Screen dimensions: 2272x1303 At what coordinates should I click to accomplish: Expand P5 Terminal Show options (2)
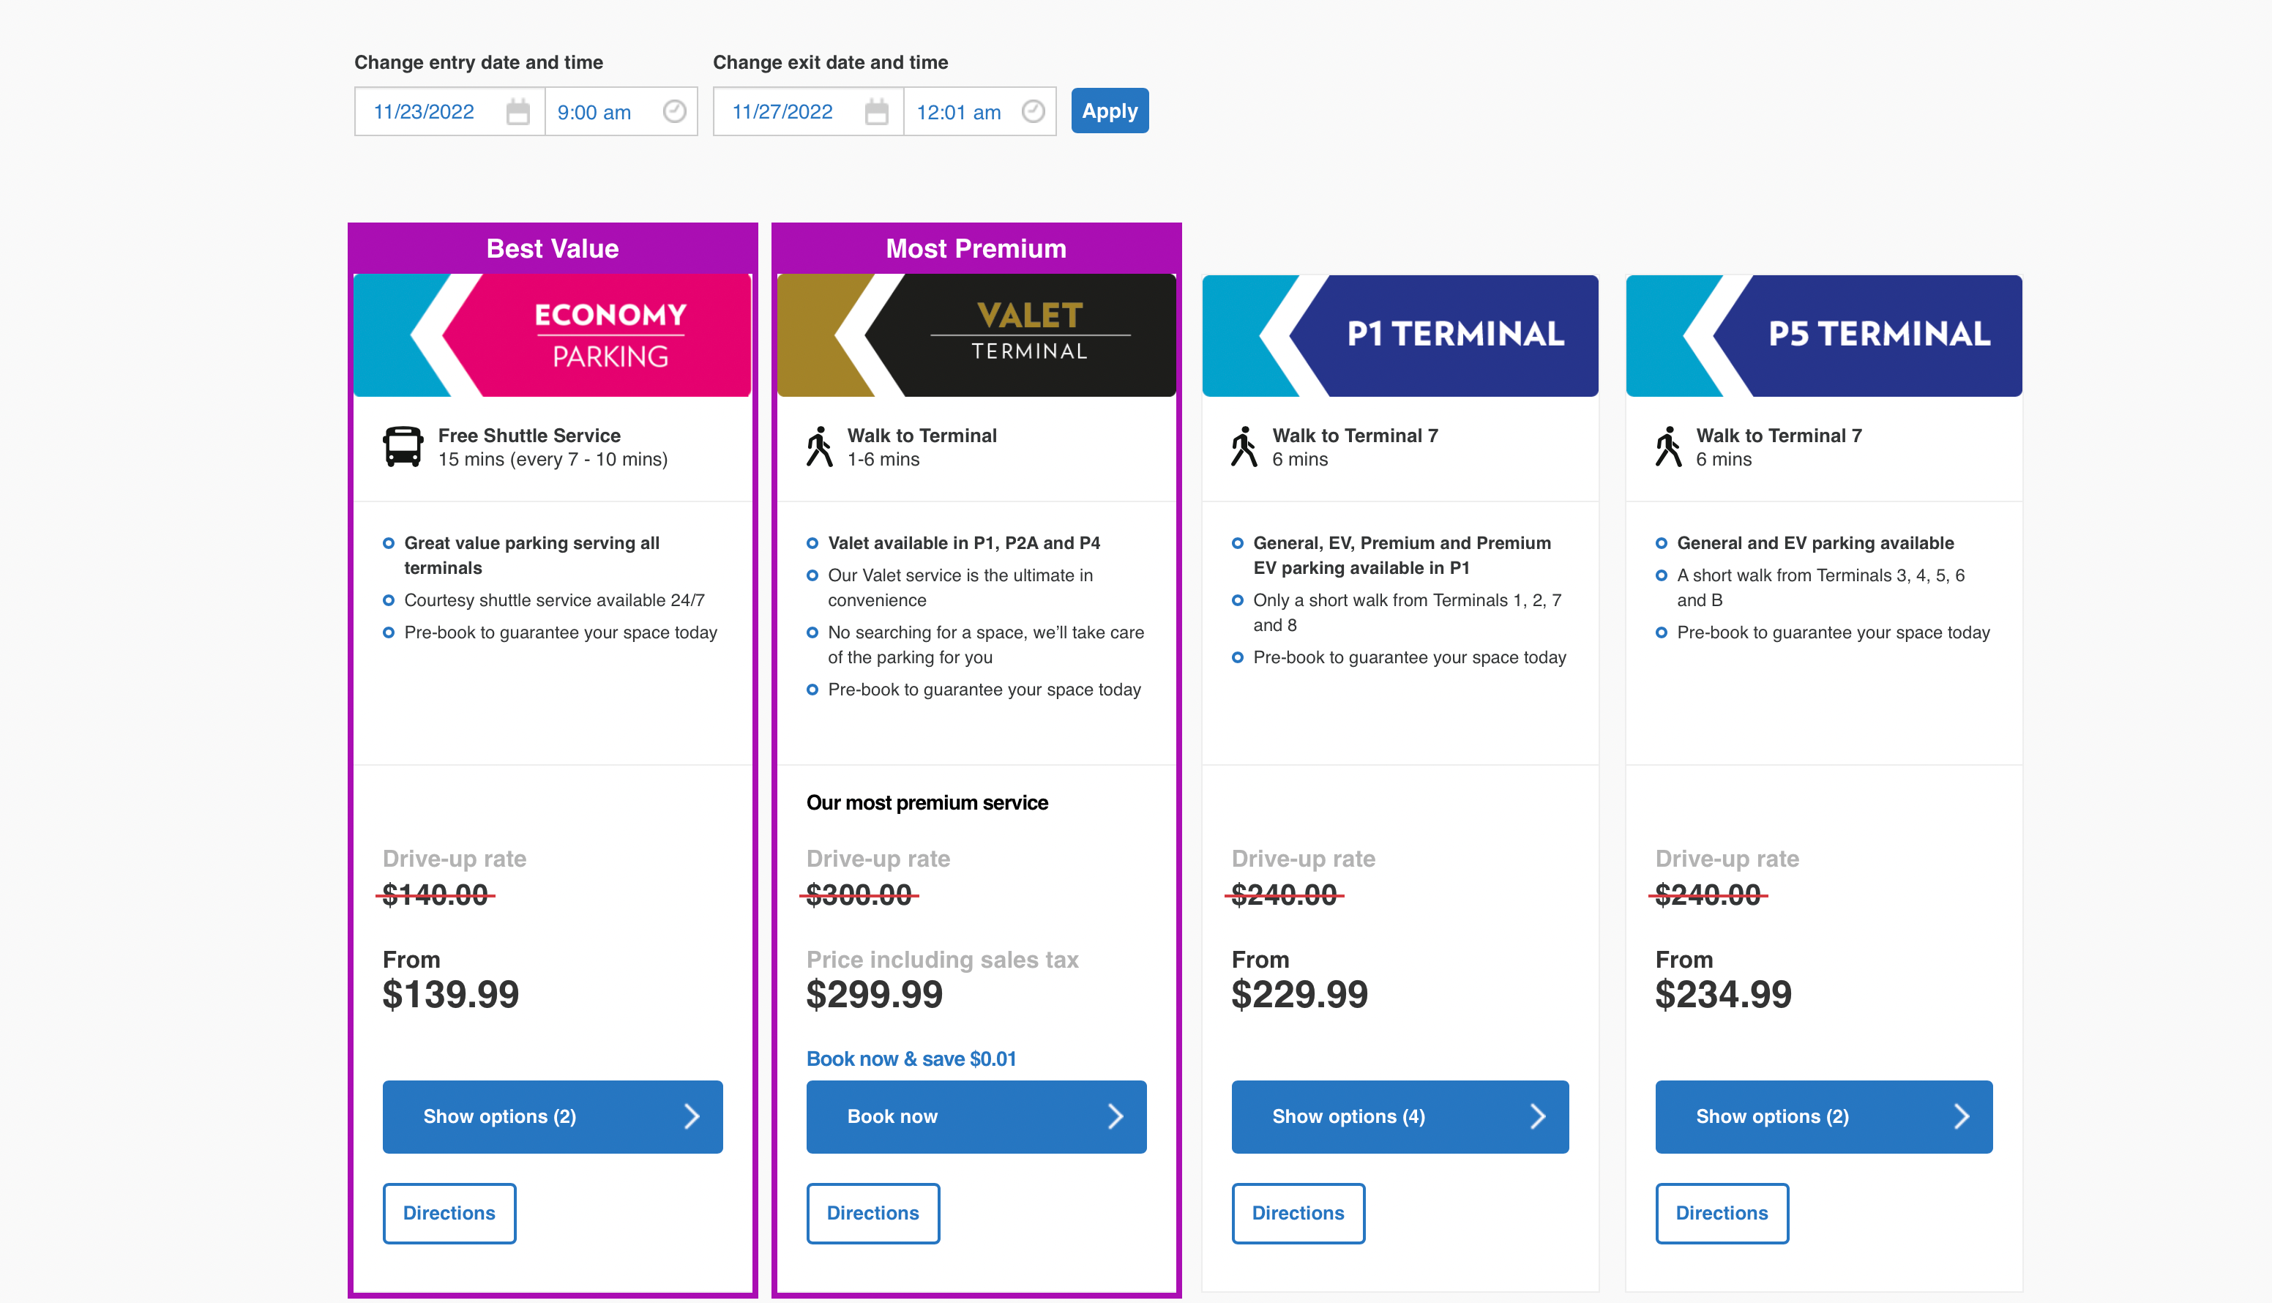(x=1824, y=1116)
